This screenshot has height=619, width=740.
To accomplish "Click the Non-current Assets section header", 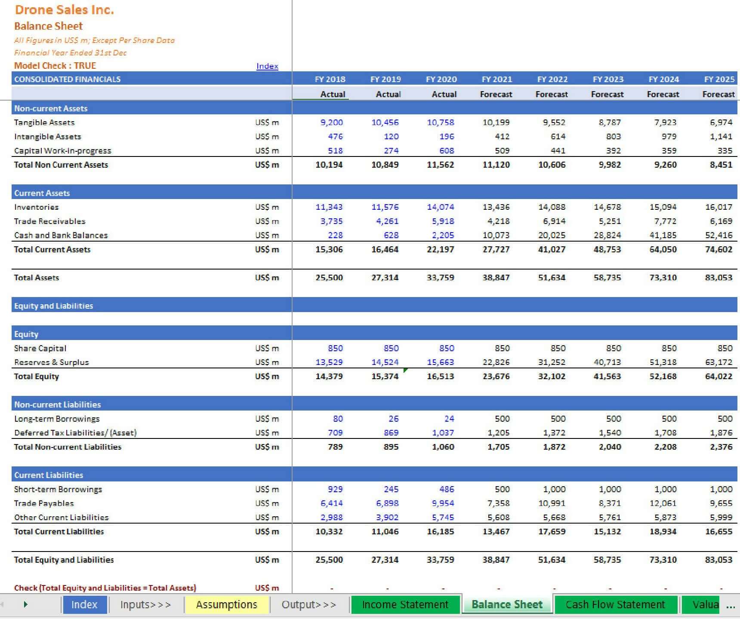I will [51, 108].
